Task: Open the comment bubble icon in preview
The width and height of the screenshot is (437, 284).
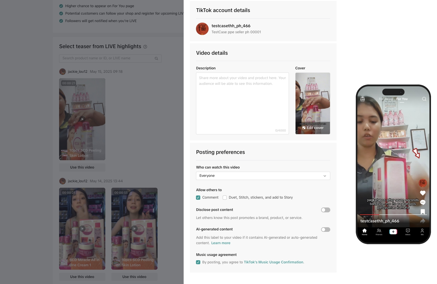Action: pyautogui.click(x=423, y=202)
